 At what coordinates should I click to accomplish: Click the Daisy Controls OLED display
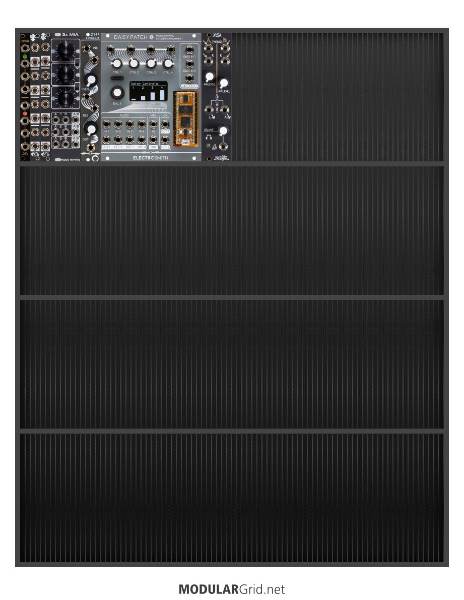coord(148,91)
